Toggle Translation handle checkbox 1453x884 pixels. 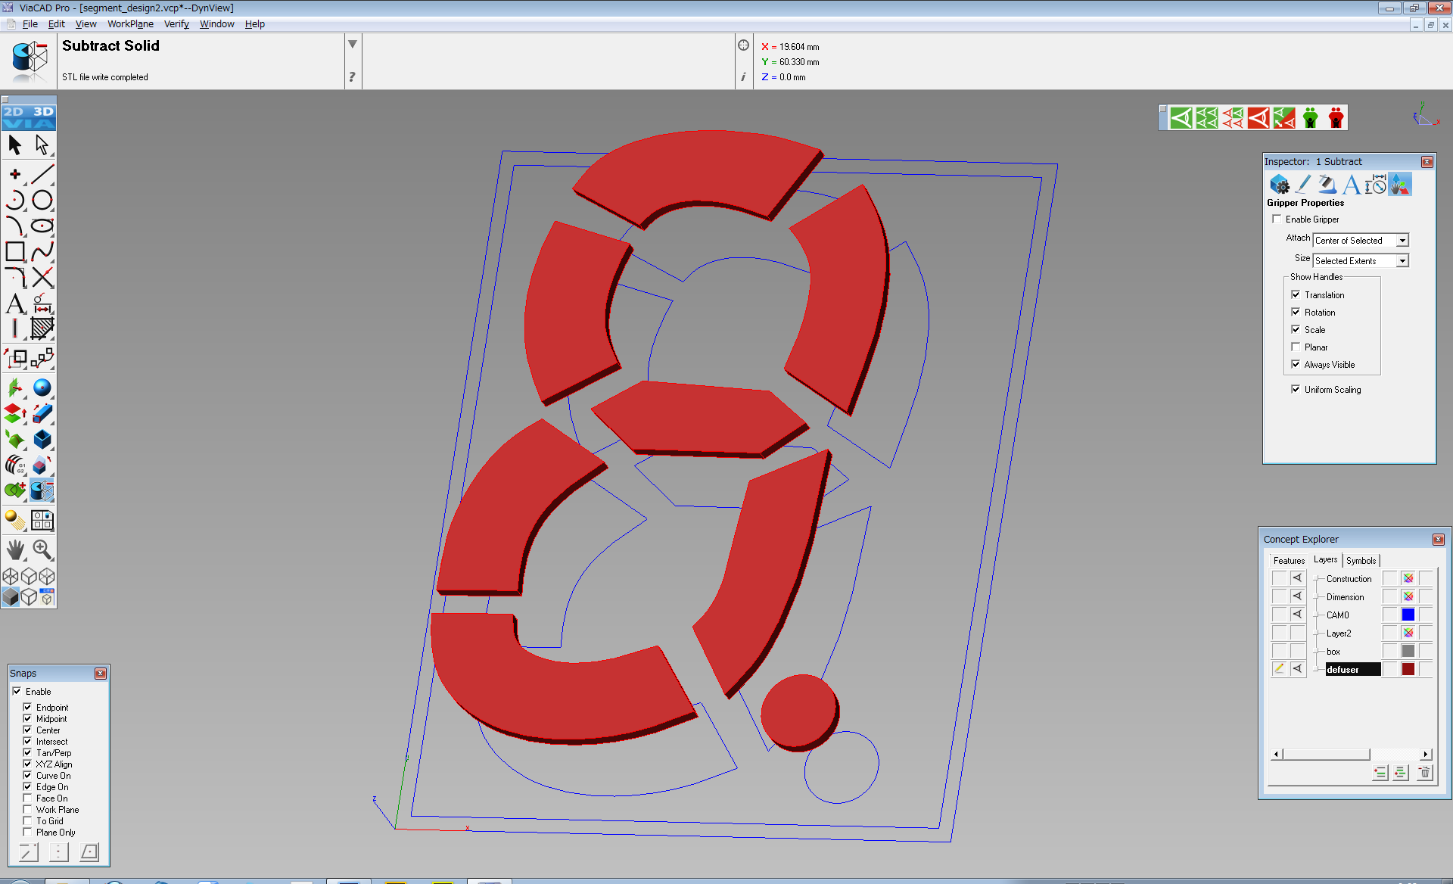[1296, 295]
